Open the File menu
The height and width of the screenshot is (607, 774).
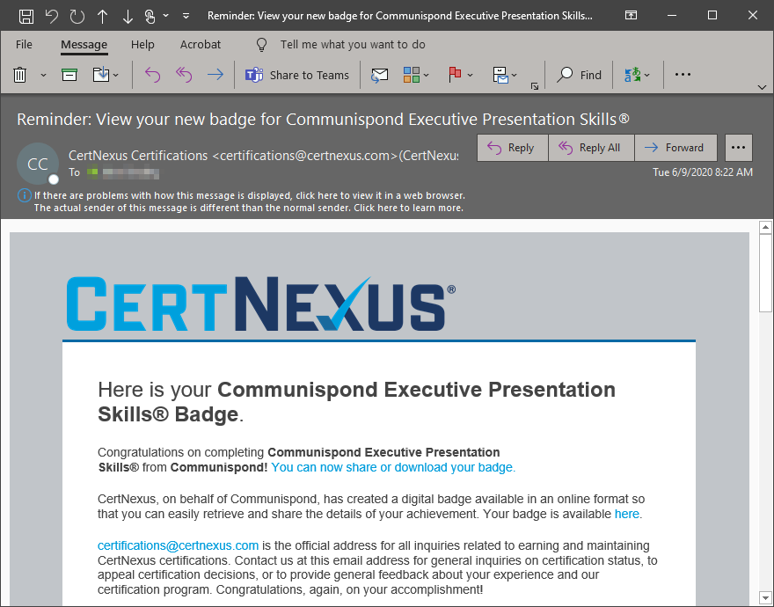(x=24, y=45)
